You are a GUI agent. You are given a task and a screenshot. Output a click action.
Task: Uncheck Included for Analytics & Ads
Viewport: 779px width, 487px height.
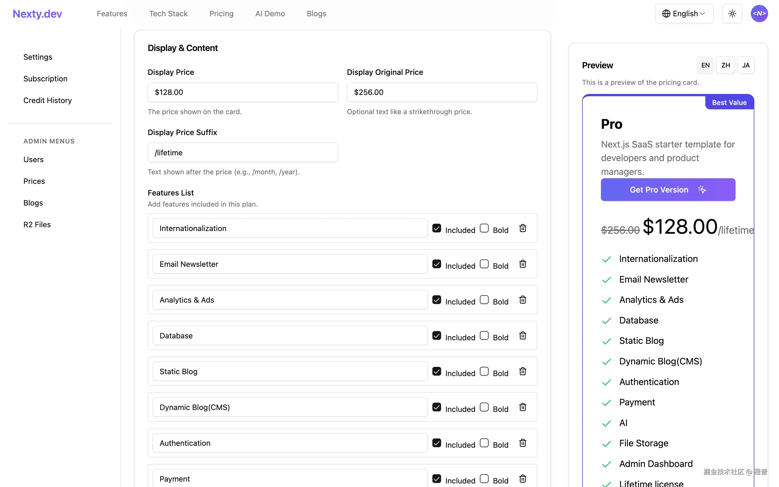pyautogui.click(x=436, y=300)
